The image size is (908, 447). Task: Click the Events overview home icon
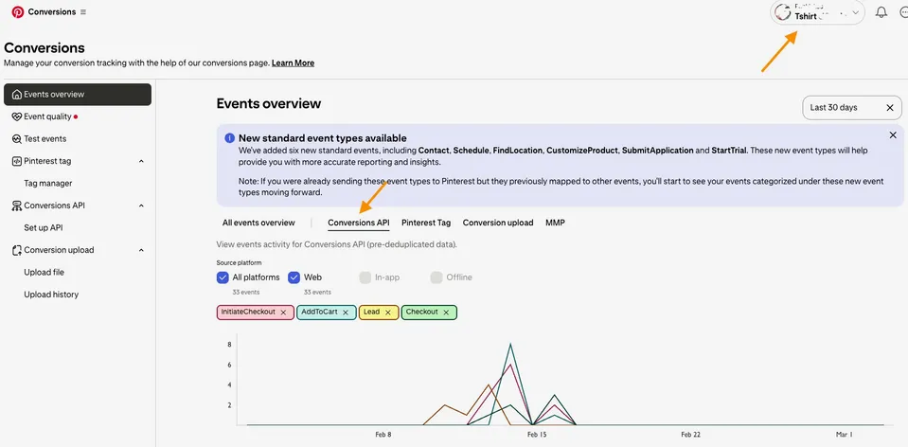pyautogui.click(x=17, y=95)
